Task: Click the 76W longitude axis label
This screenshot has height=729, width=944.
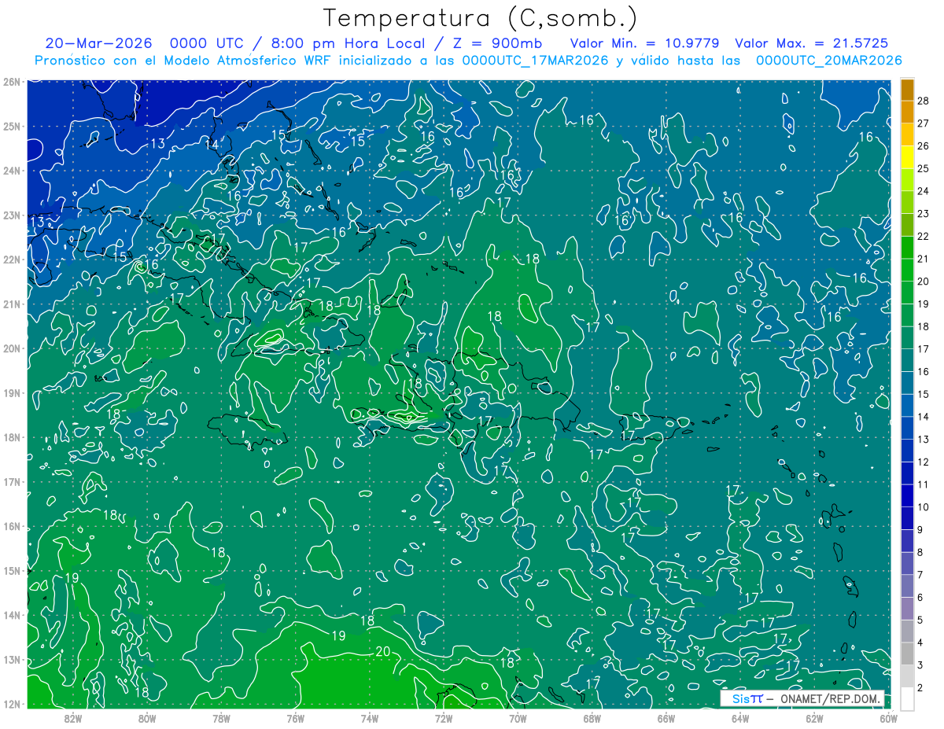Action: (x=296, y=718)
